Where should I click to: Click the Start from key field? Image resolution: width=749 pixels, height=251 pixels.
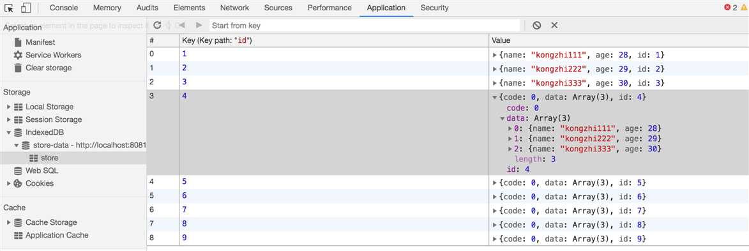[x=365, y=26]
